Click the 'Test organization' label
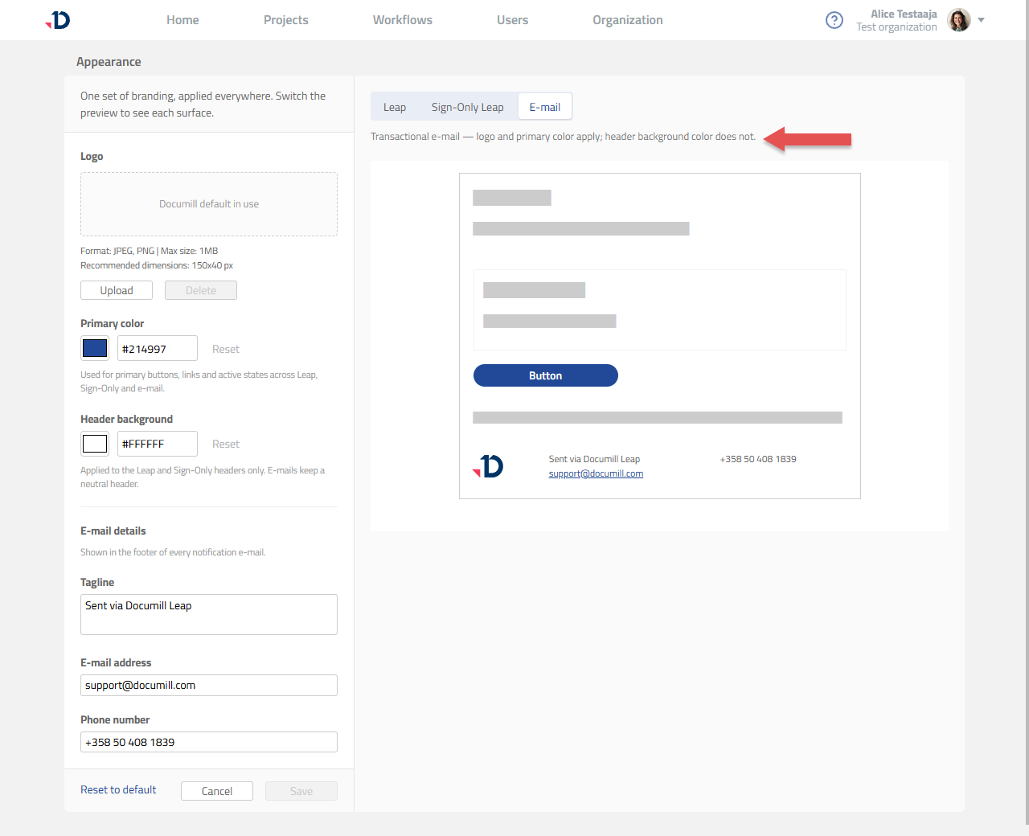The image size is (1029, 836). point(896,27)
